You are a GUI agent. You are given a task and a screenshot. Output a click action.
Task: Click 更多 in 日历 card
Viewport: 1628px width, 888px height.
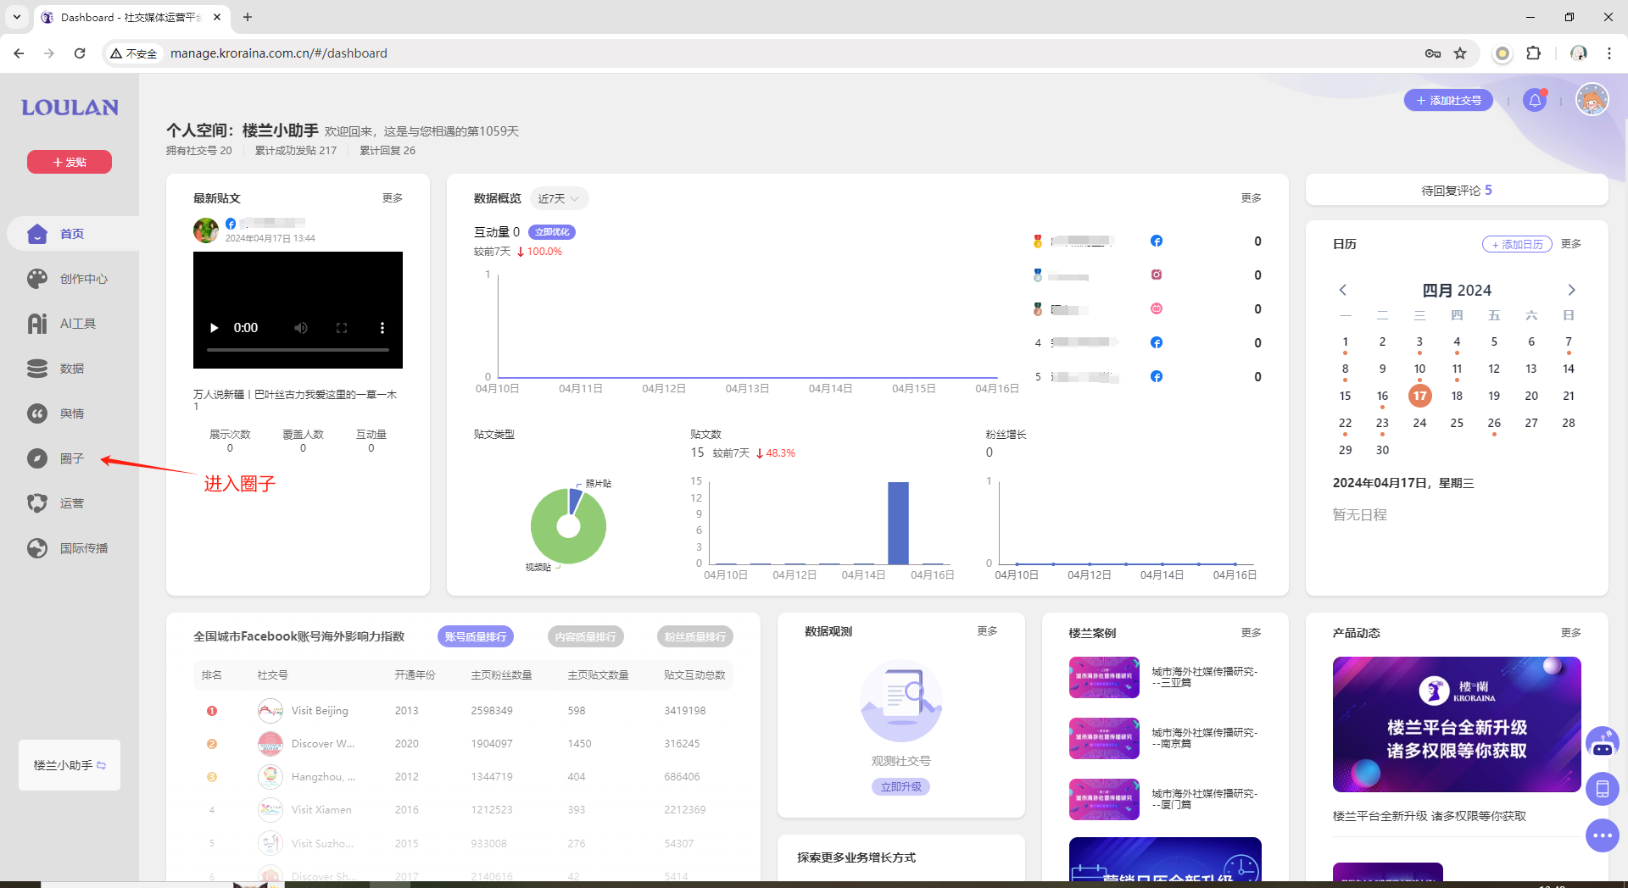coord(1571,244)
